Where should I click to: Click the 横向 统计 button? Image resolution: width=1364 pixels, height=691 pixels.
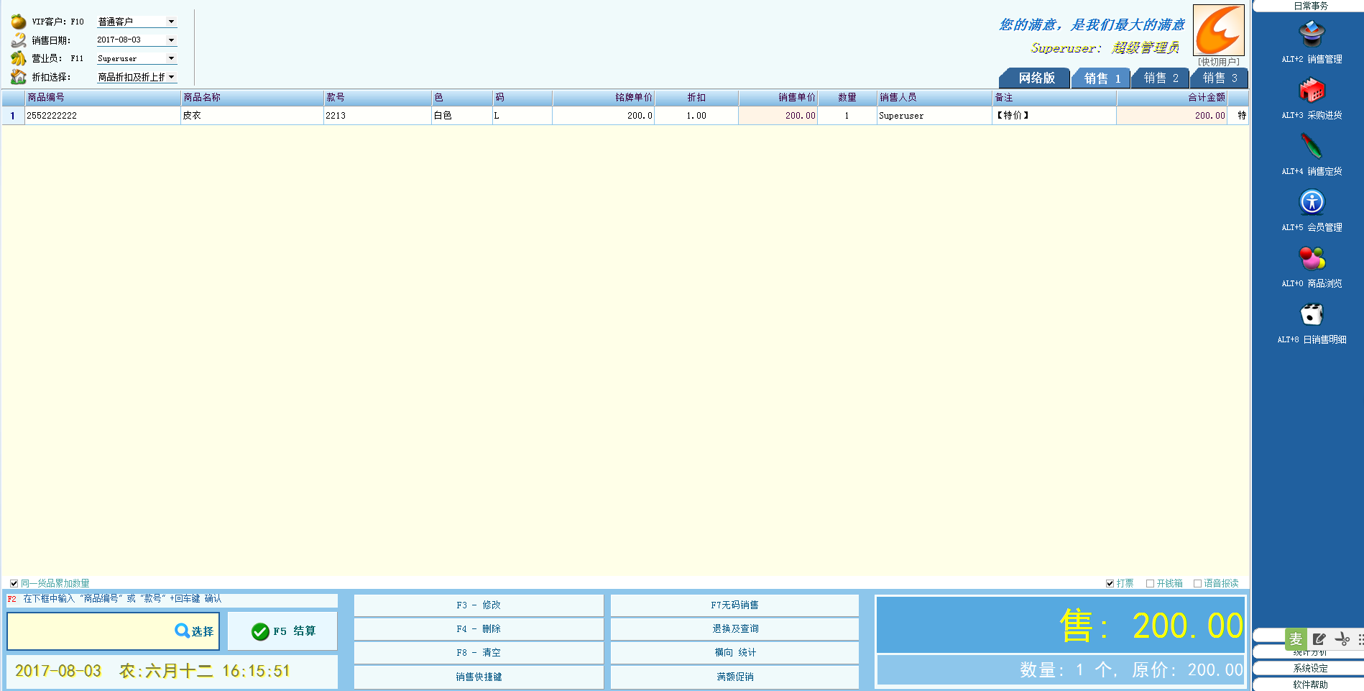click(x=734, y=653)
